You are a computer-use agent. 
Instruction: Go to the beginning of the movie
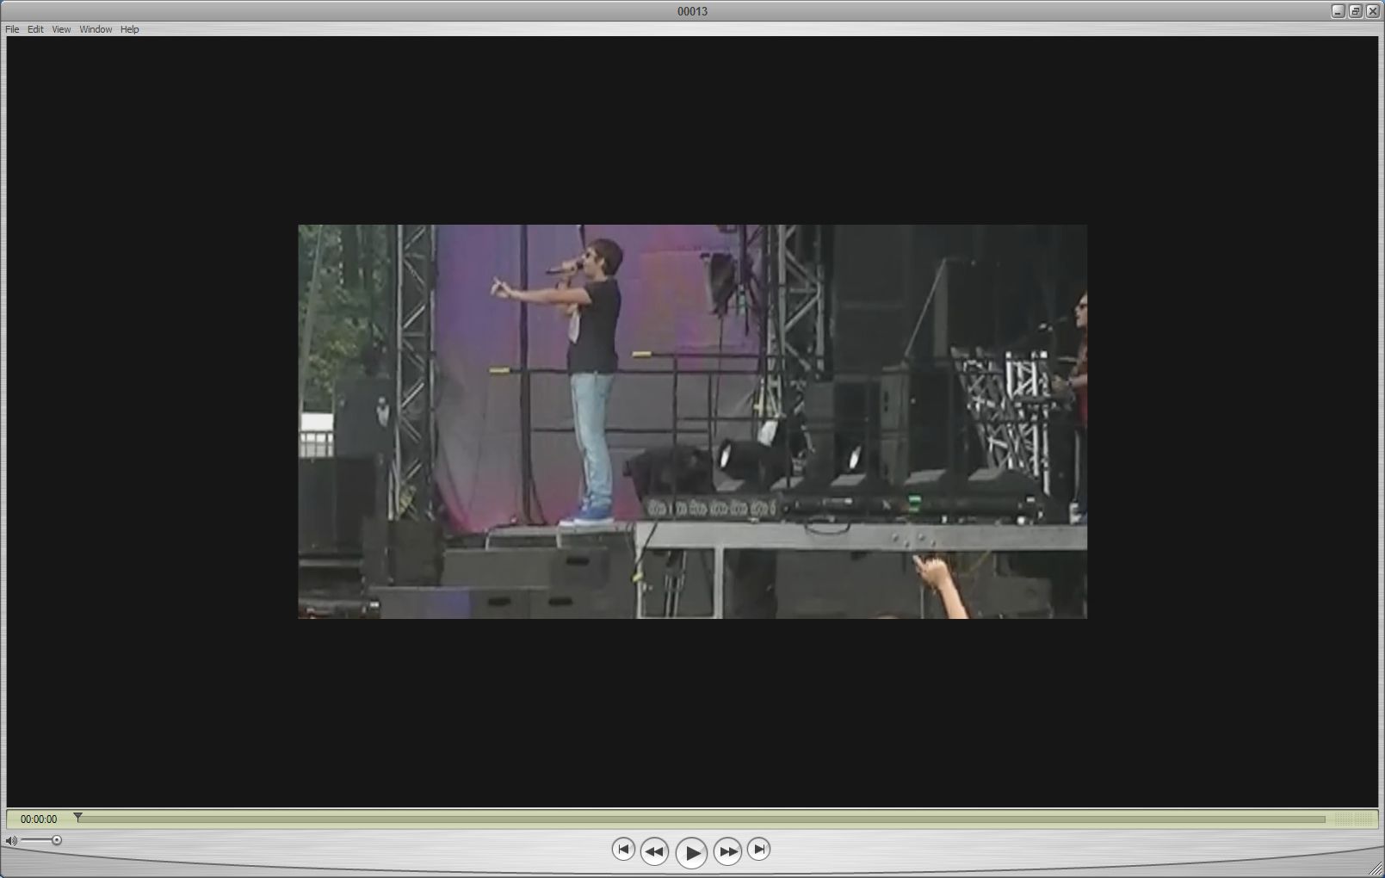tap(623, 849)
